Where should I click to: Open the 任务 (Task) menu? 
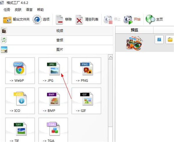click(7, 10)
